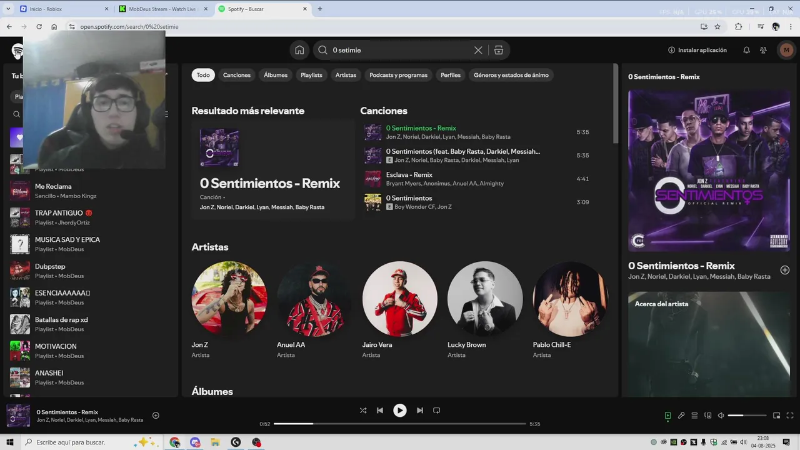Adjust the Spotify volume slider
The height and width of the screenshot is (450, 800).
[747, 416]
